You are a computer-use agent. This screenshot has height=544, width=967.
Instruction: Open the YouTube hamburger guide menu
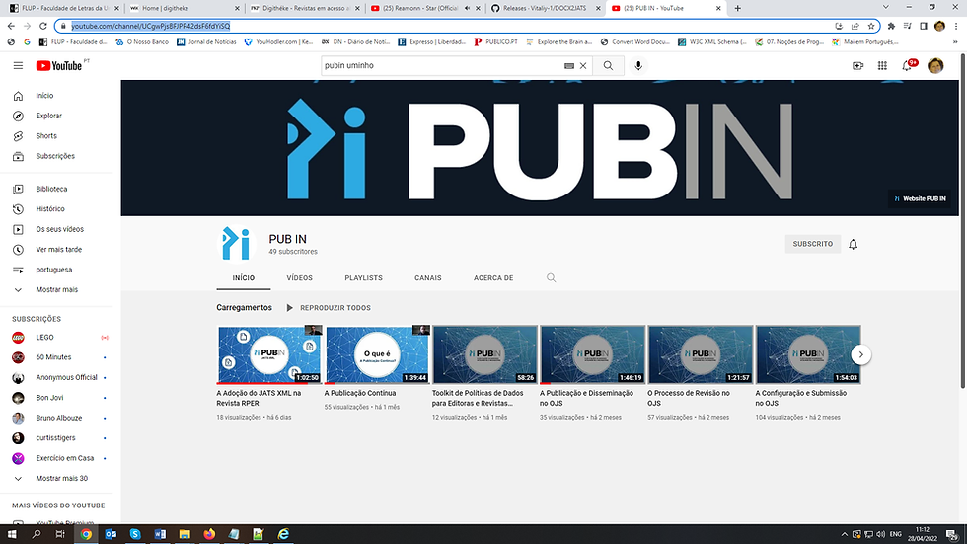(18, 65)
